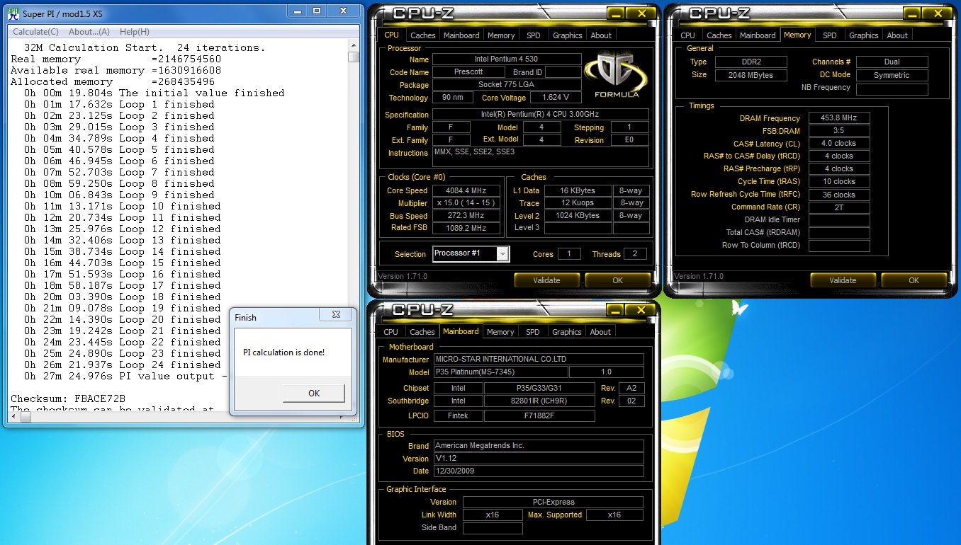This screenshot has width=961, height=545.
Task: Select SPD tab in CPU-Z Memory window
Action: 830,35
